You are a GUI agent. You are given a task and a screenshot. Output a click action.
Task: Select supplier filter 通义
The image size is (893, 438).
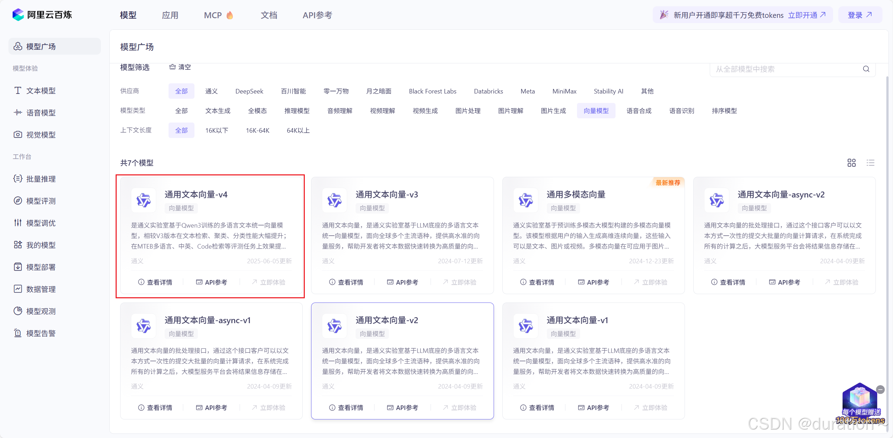pyautogui.click(x=212, y=91)
